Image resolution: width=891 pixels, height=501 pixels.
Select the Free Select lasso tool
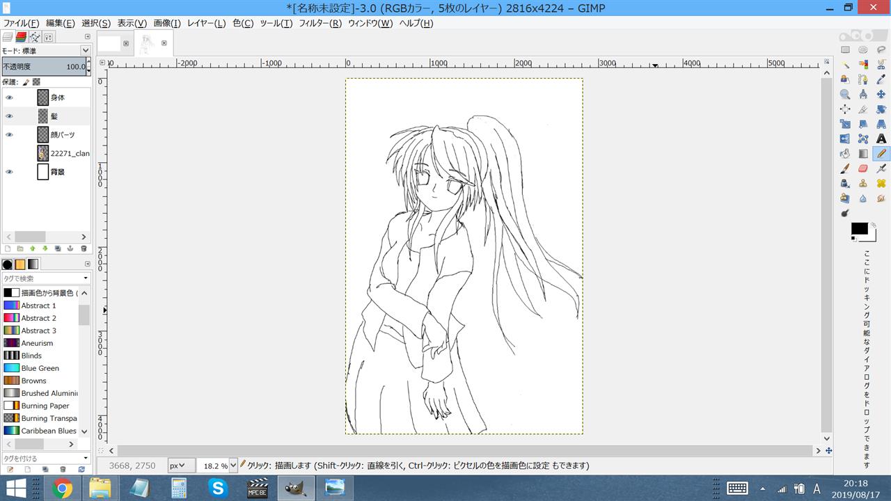tap(881, 49)
